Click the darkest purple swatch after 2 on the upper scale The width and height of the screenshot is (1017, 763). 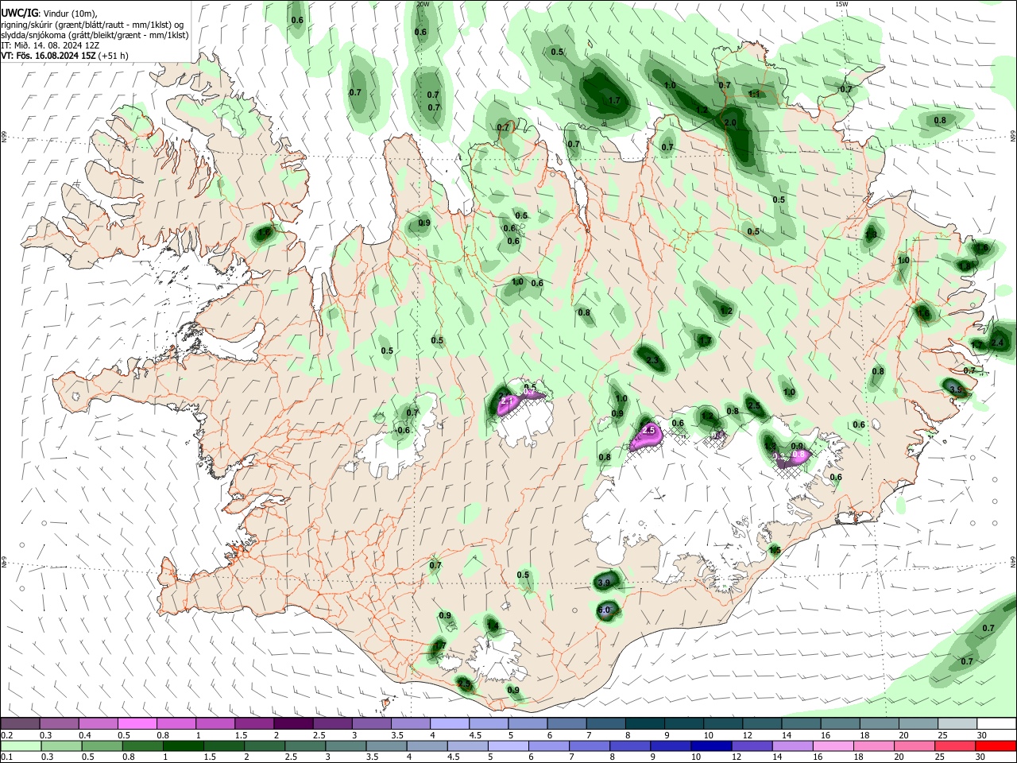[x=292, y=724]
